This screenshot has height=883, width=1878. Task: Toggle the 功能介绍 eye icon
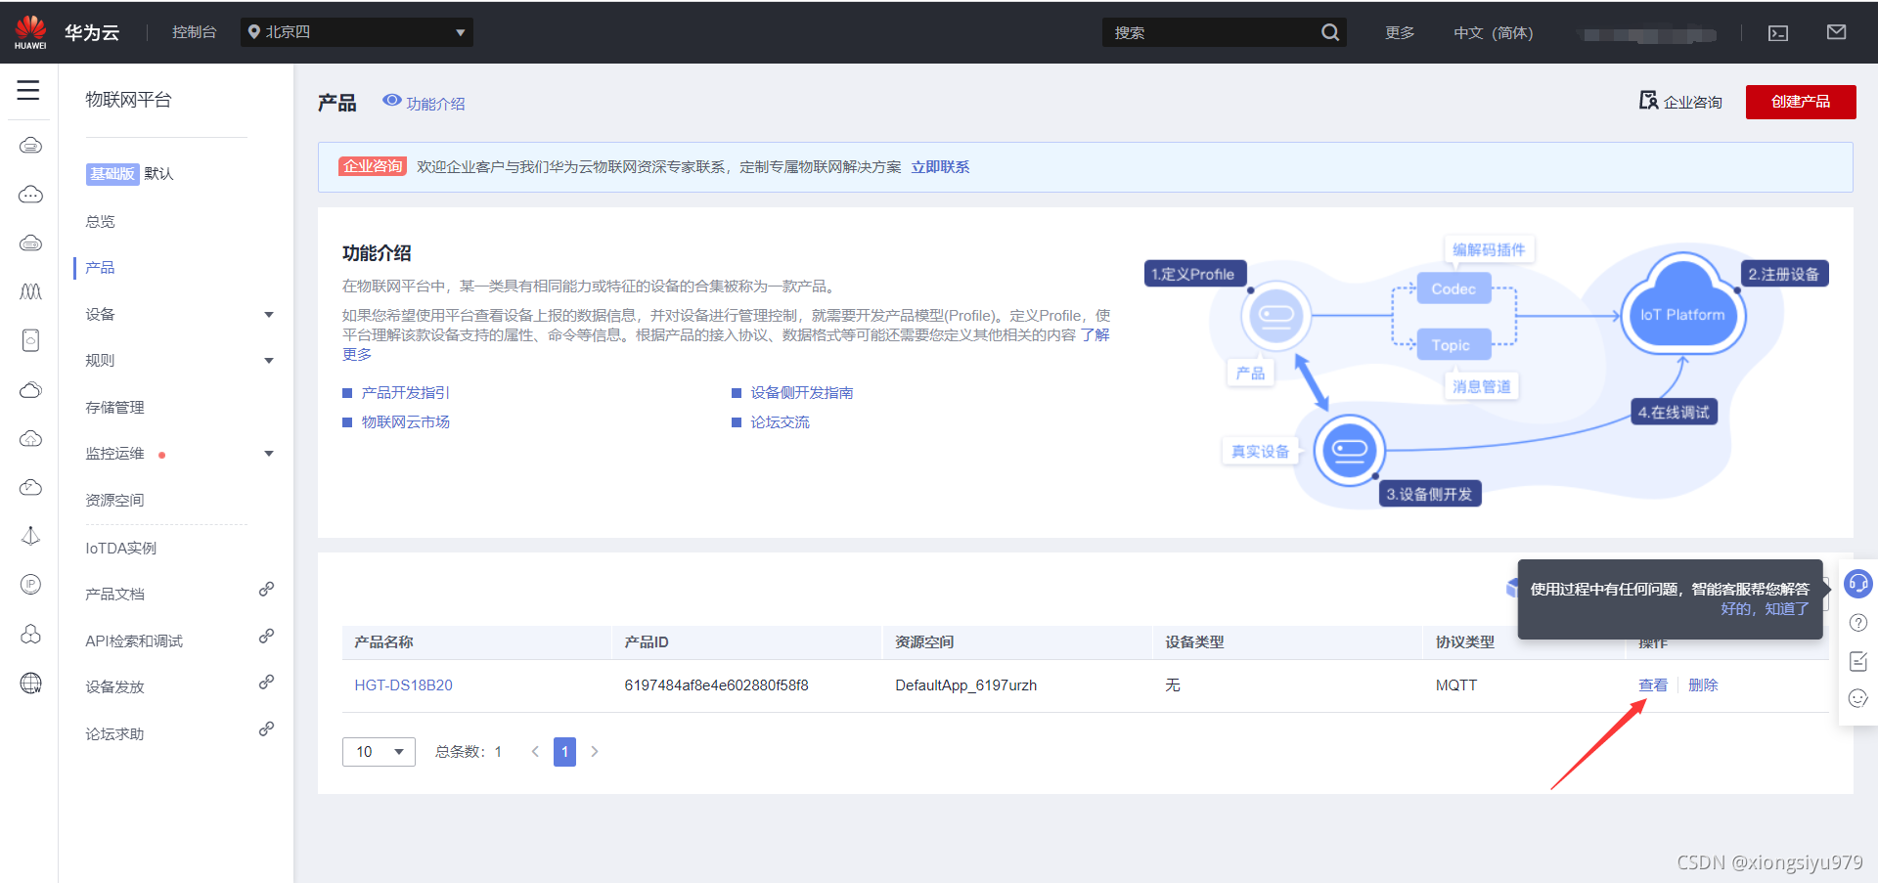391,101
